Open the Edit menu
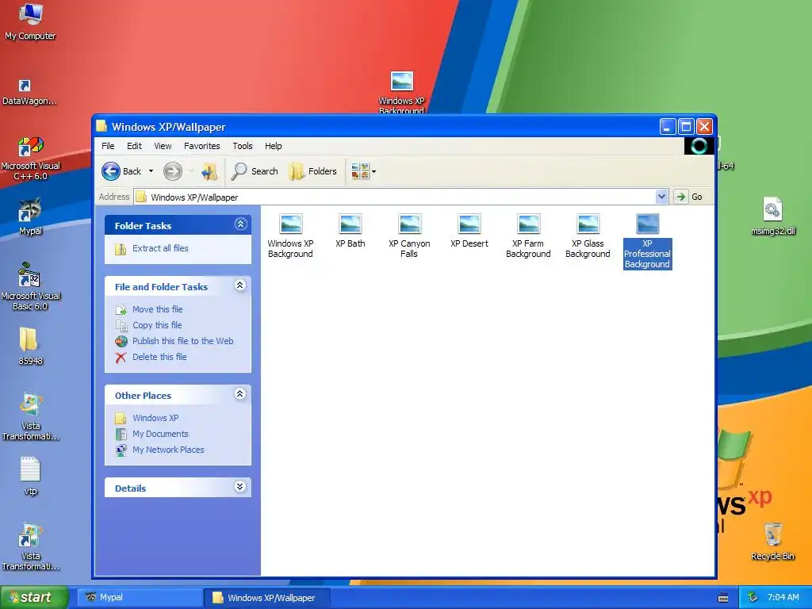 pyautogui.click(x=134, y=146)
